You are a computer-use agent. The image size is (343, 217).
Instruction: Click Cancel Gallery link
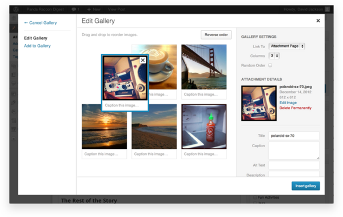click(x=41, y=23)
